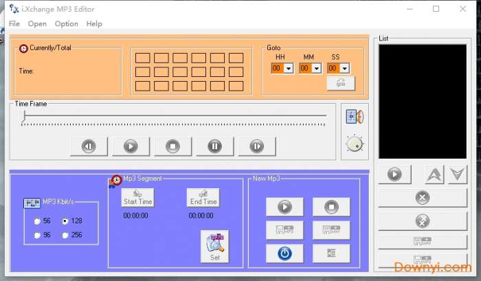Click the step forward button in Time Frame
Viewport: 481px width, 281px height.
tap(257, 146)
